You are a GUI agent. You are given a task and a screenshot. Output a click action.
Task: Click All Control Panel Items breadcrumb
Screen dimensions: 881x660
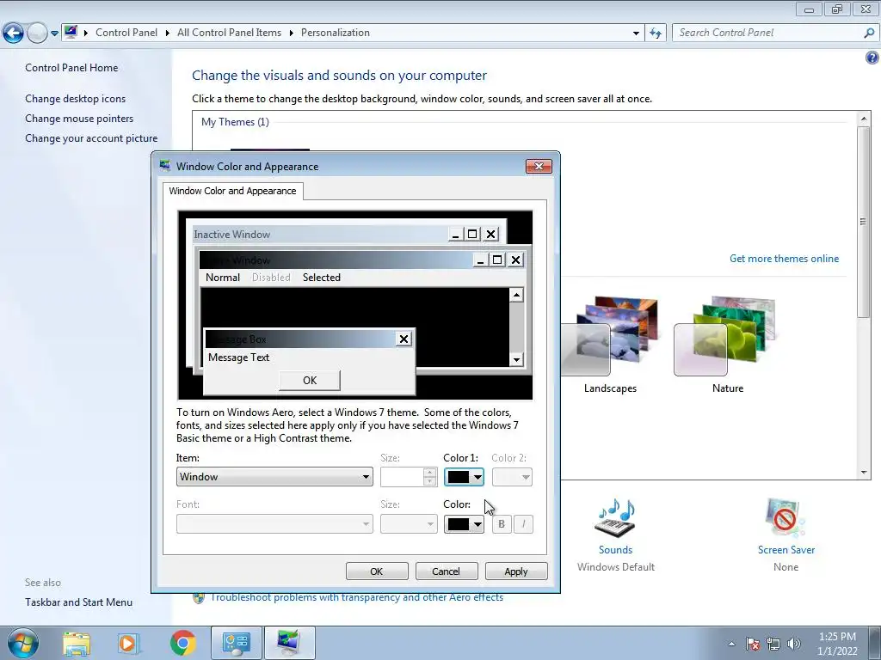click(229, 33)
